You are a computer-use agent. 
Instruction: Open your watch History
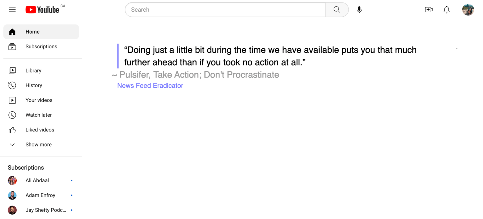34,85
